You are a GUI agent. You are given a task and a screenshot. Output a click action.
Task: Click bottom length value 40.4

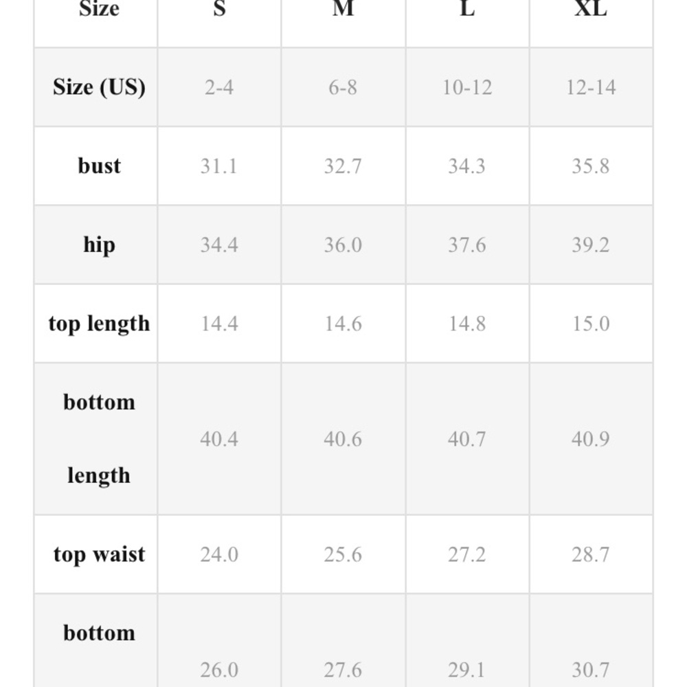219,438
